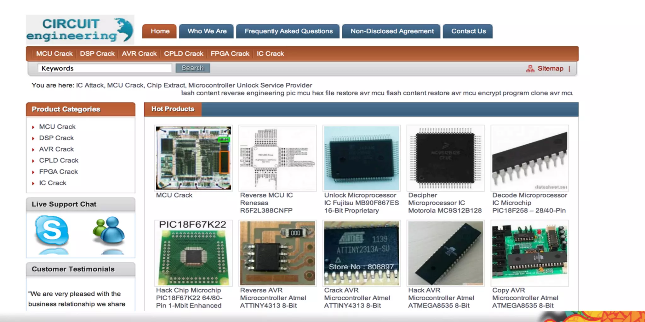Click Decode Microprocessor IC Microchip PIC18F258 title
The width and height of the screenshot is (645, 322).
tap(530, 203)
